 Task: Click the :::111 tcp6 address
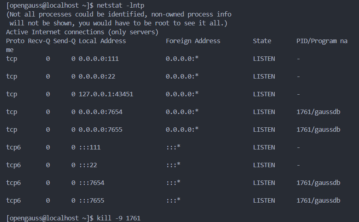click(90, 147)
